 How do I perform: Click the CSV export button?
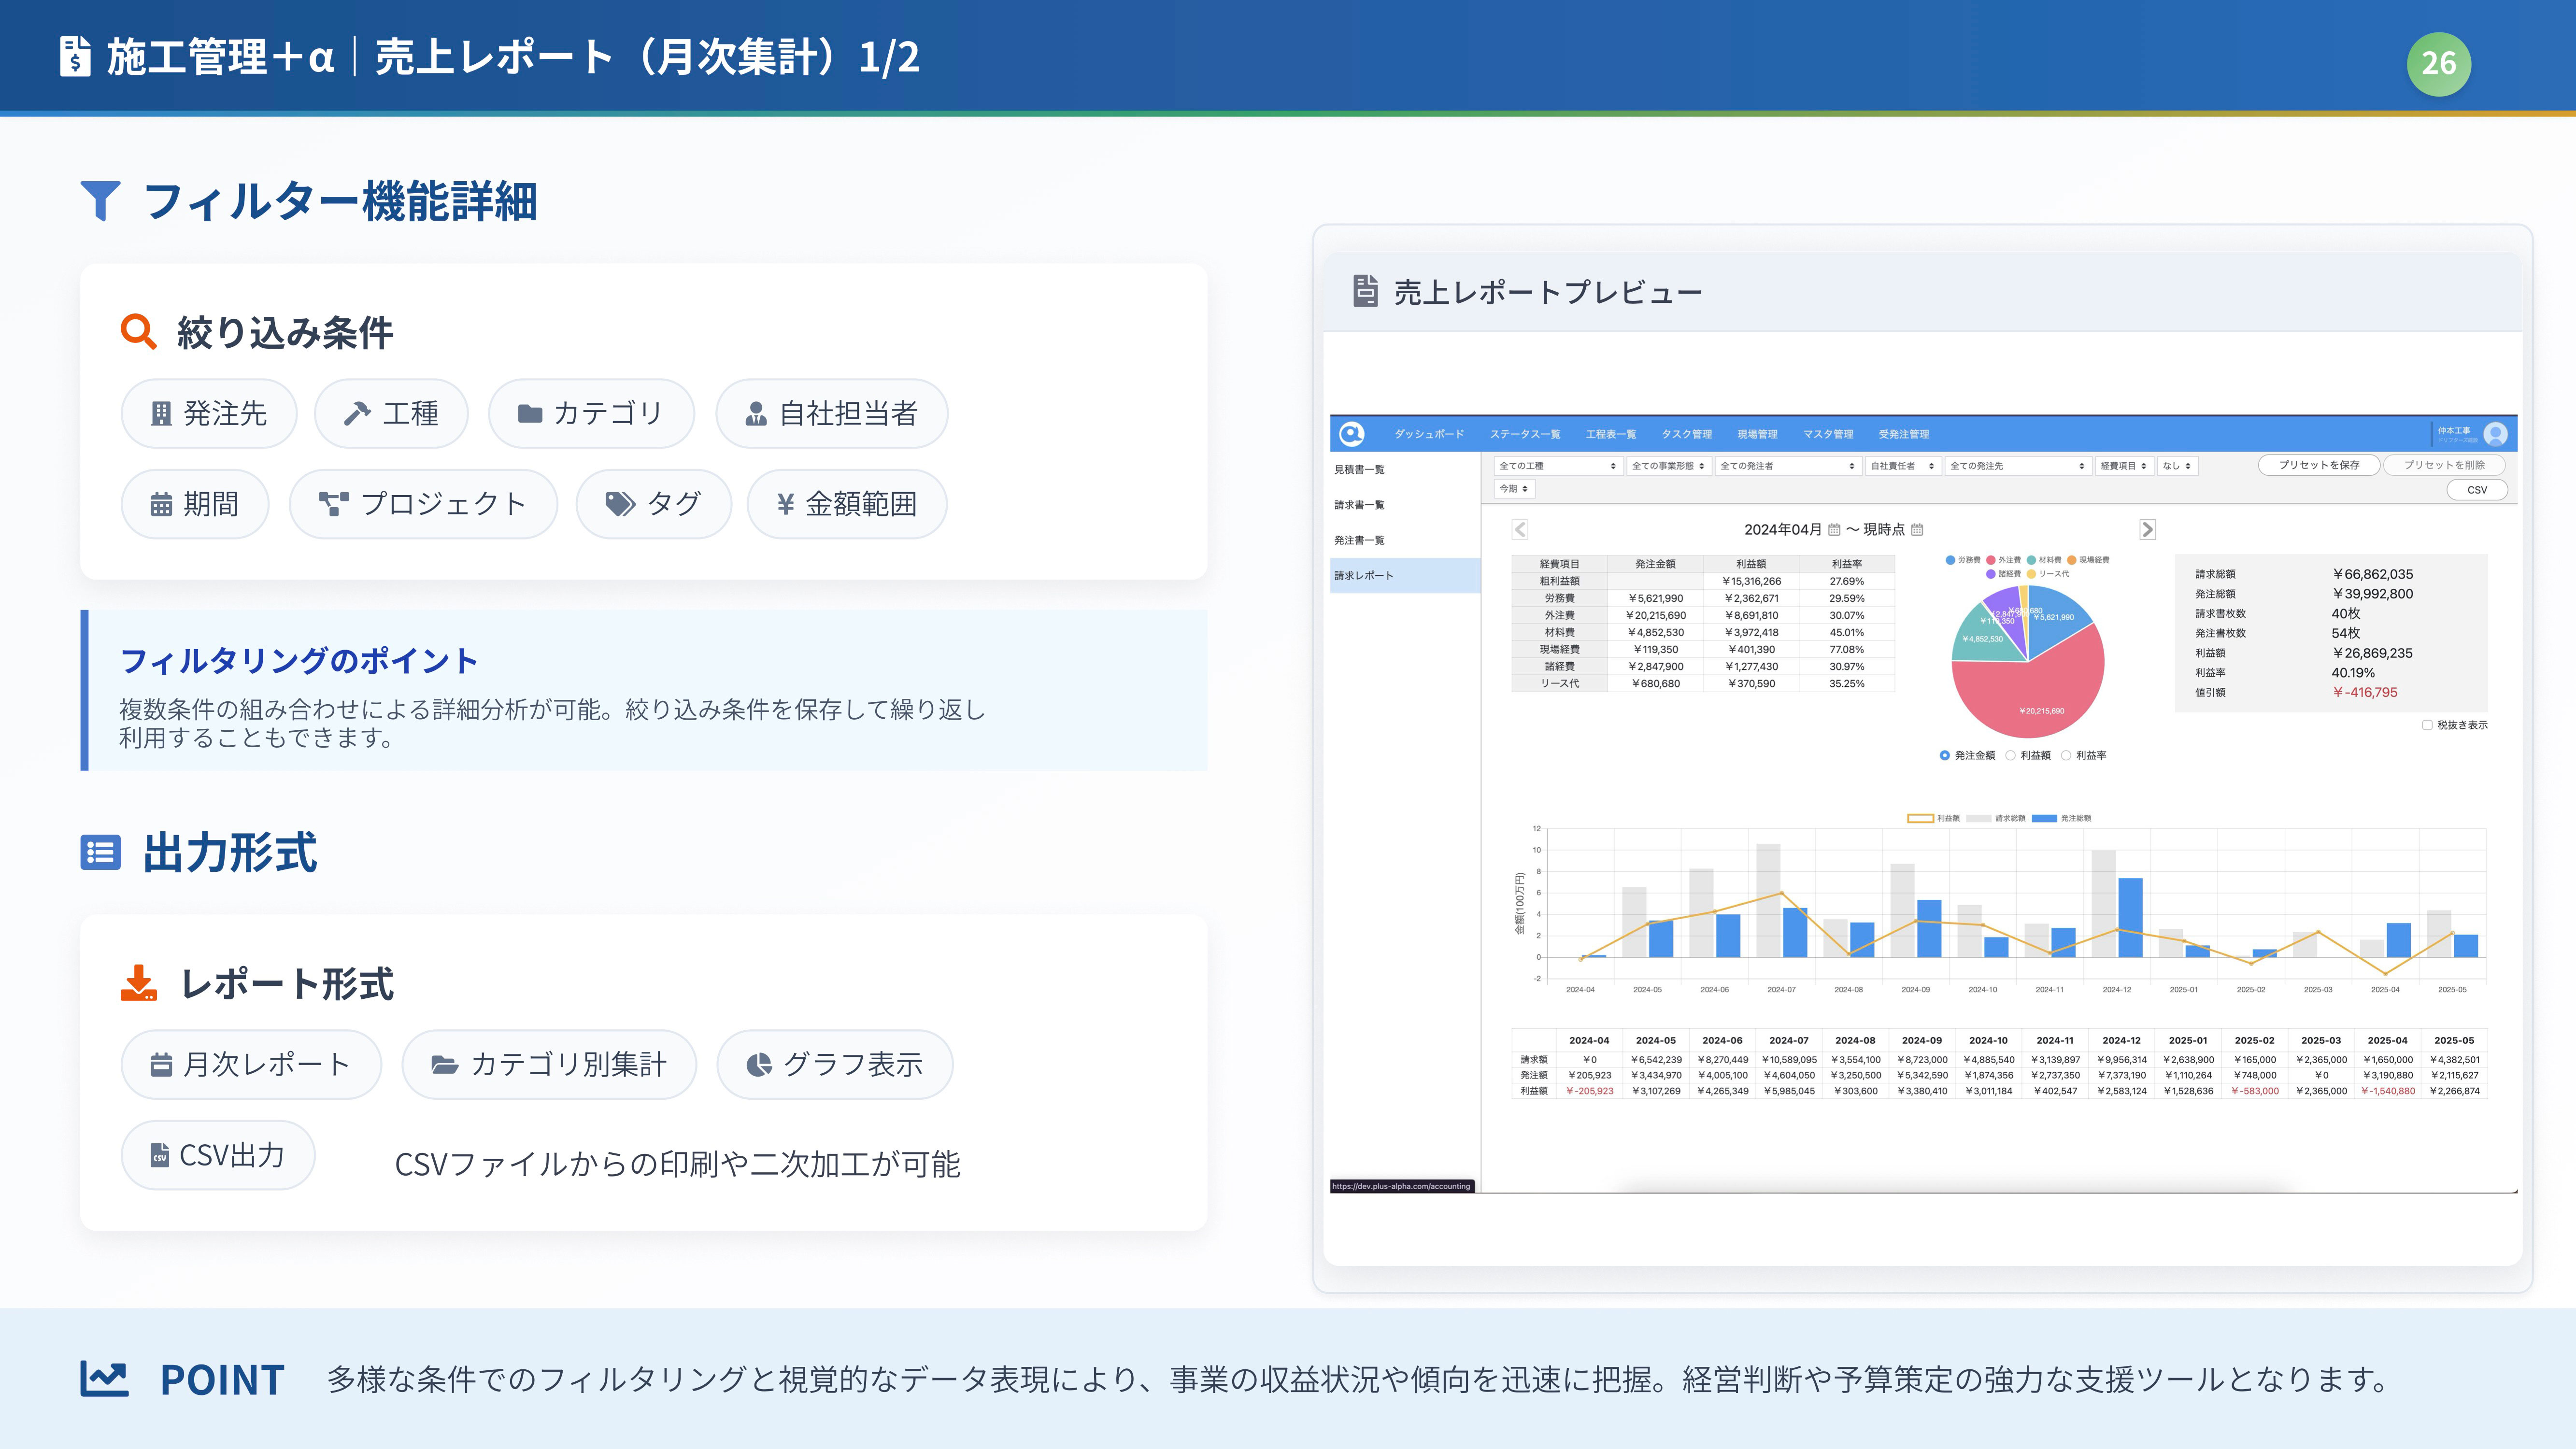pos(2476,490)
